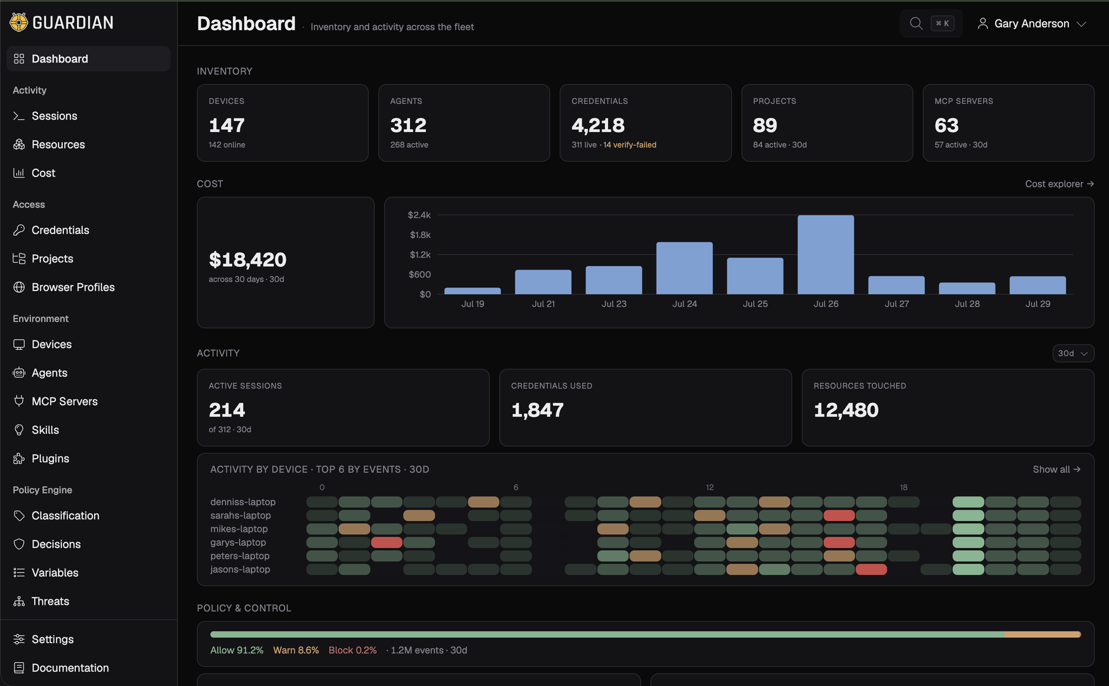Open the MCP Servers inventory card
1109x686 pixels.
[1008, 123]
